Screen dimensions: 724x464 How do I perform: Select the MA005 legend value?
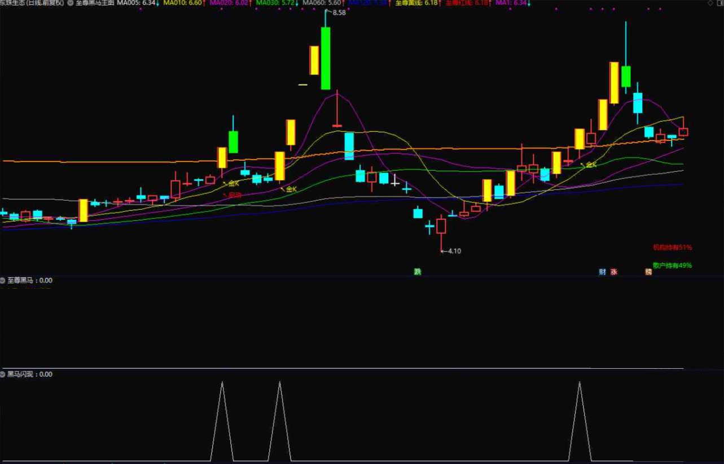(138, 3)
